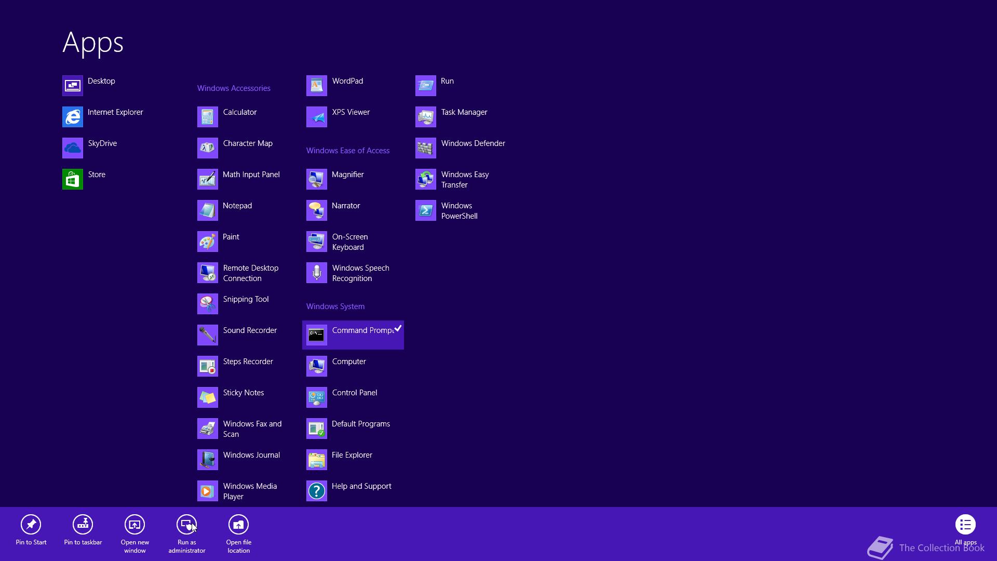The height and width of the screenshot is (561, 997).
Task: Click Windows System group heading
Action: (x=335, y=306)
